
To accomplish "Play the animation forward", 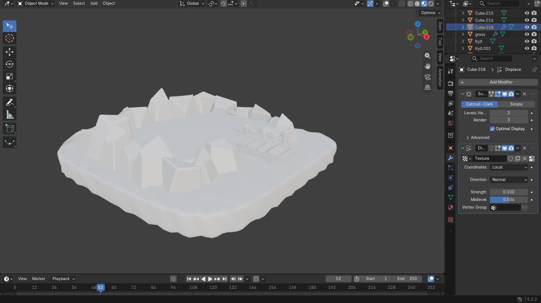I will click(210, 279).
